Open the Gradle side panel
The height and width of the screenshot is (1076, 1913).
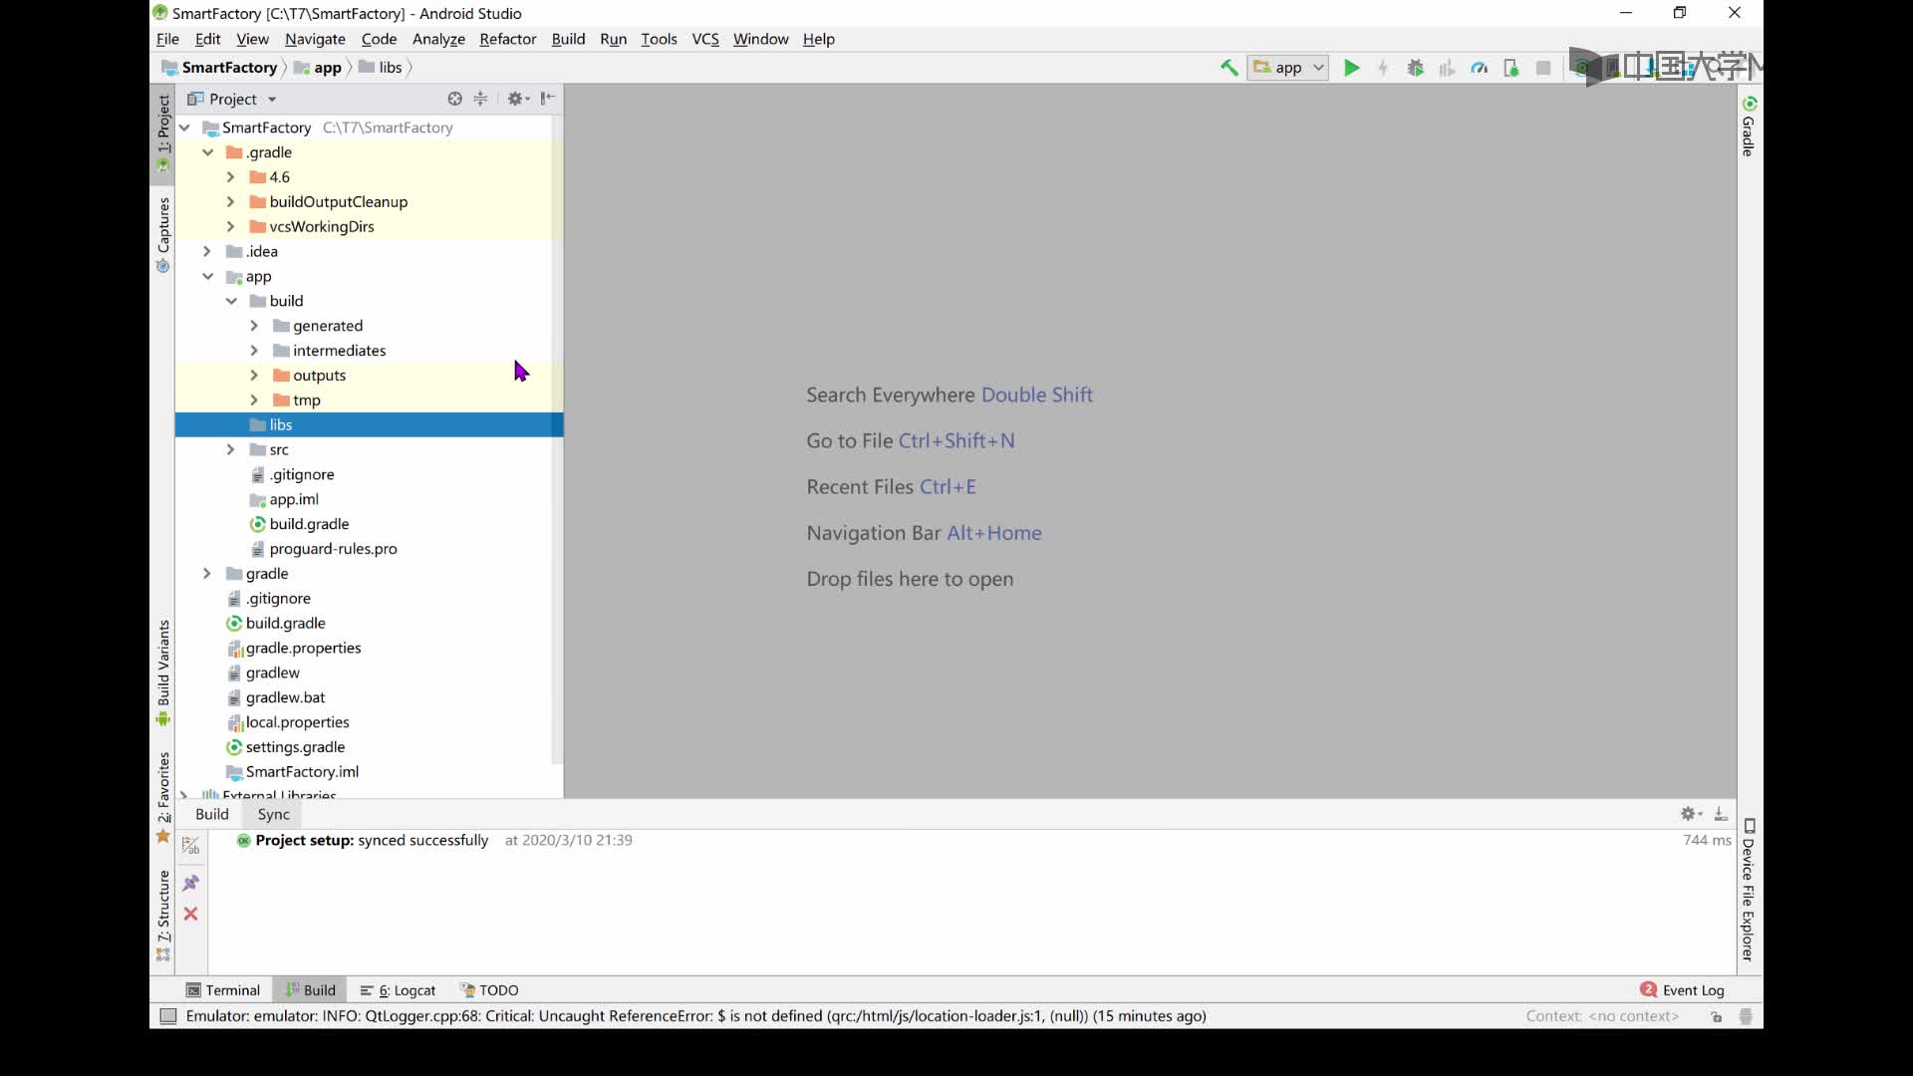(1749, 127)
